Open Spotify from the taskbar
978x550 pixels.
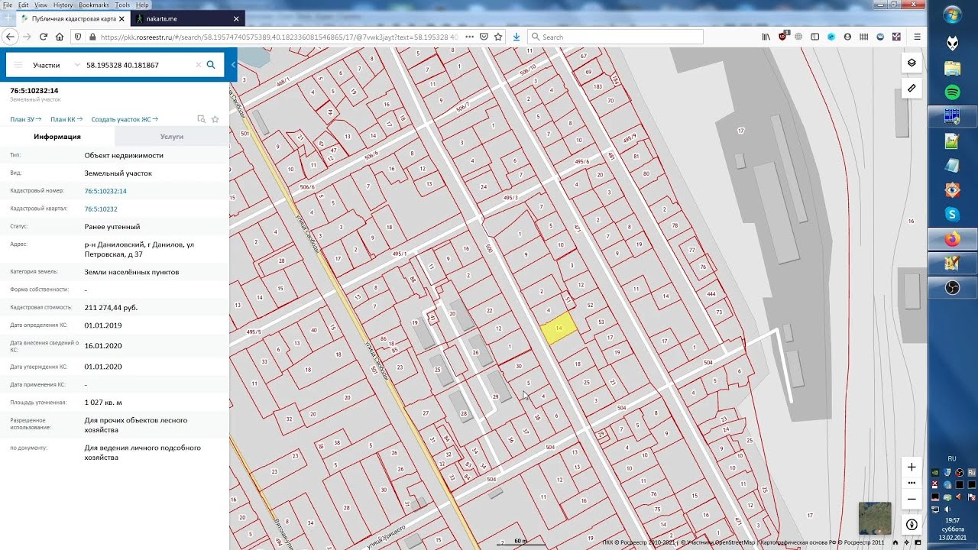tap(952, 92)
